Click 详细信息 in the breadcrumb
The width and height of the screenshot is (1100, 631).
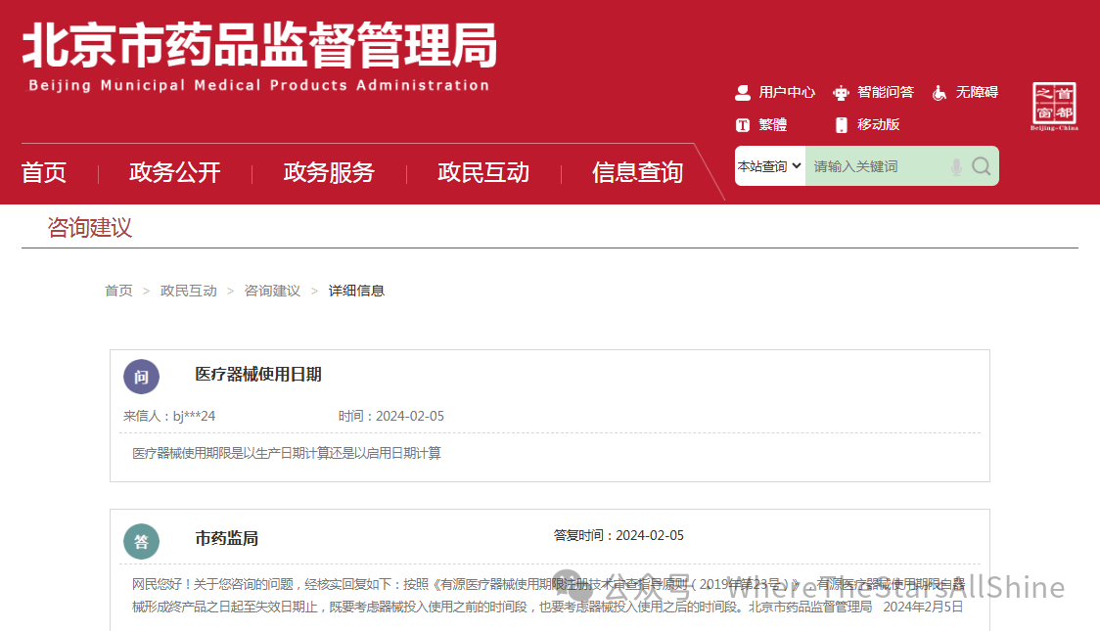pos(356,291)
